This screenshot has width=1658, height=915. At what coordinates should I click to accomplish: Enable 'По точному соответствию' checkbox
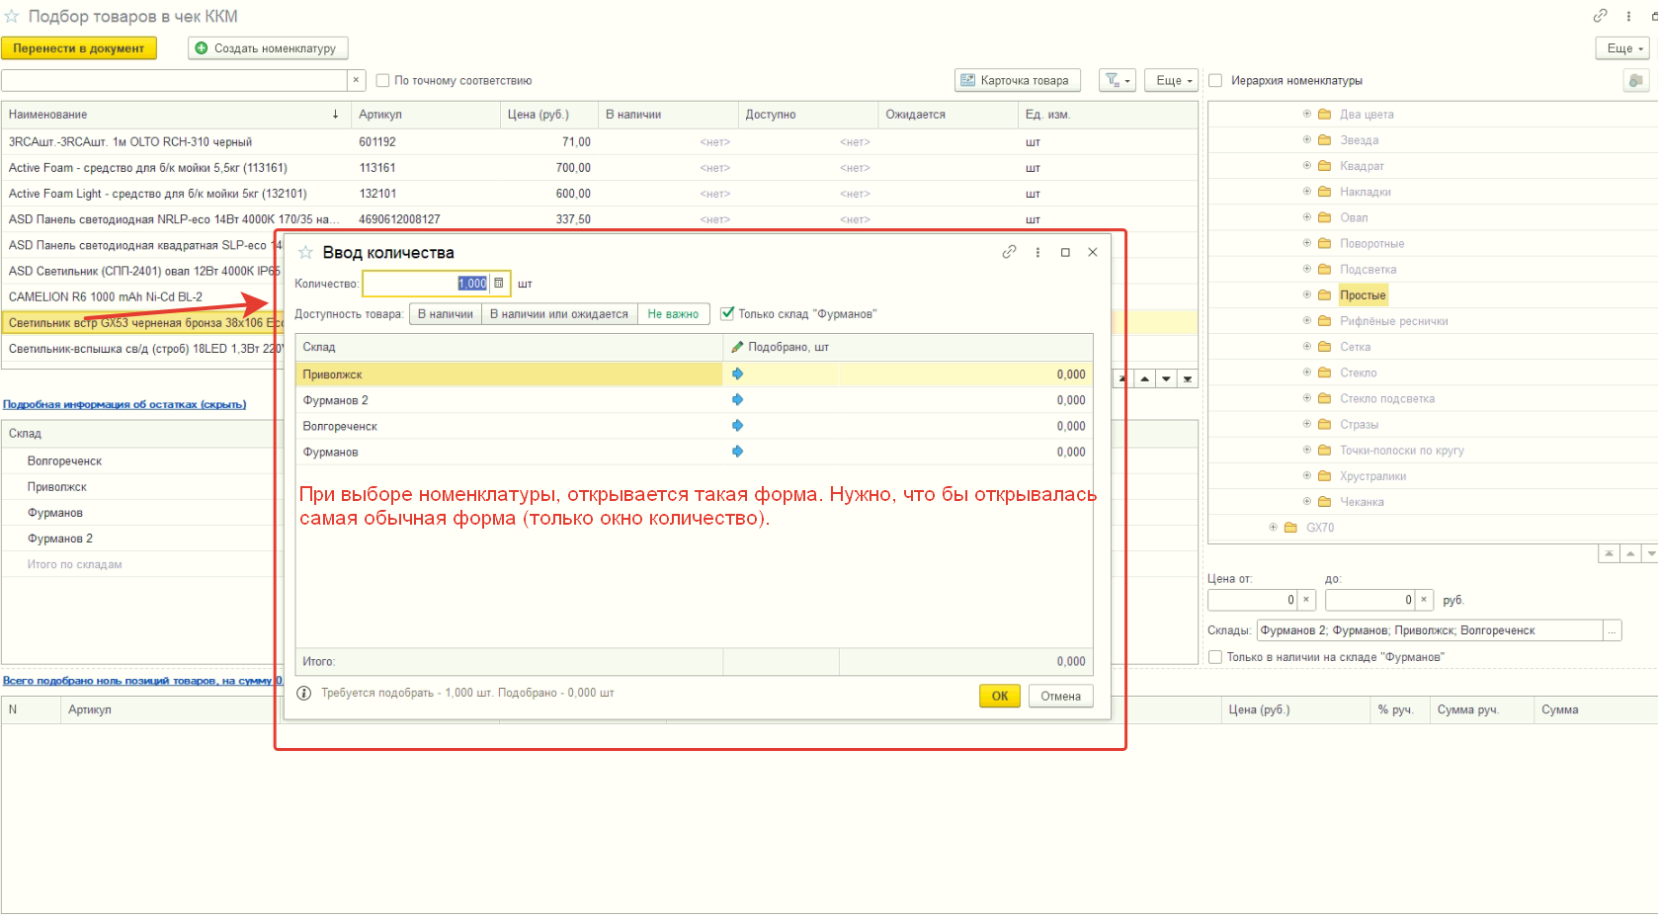(x=383, y=81)
